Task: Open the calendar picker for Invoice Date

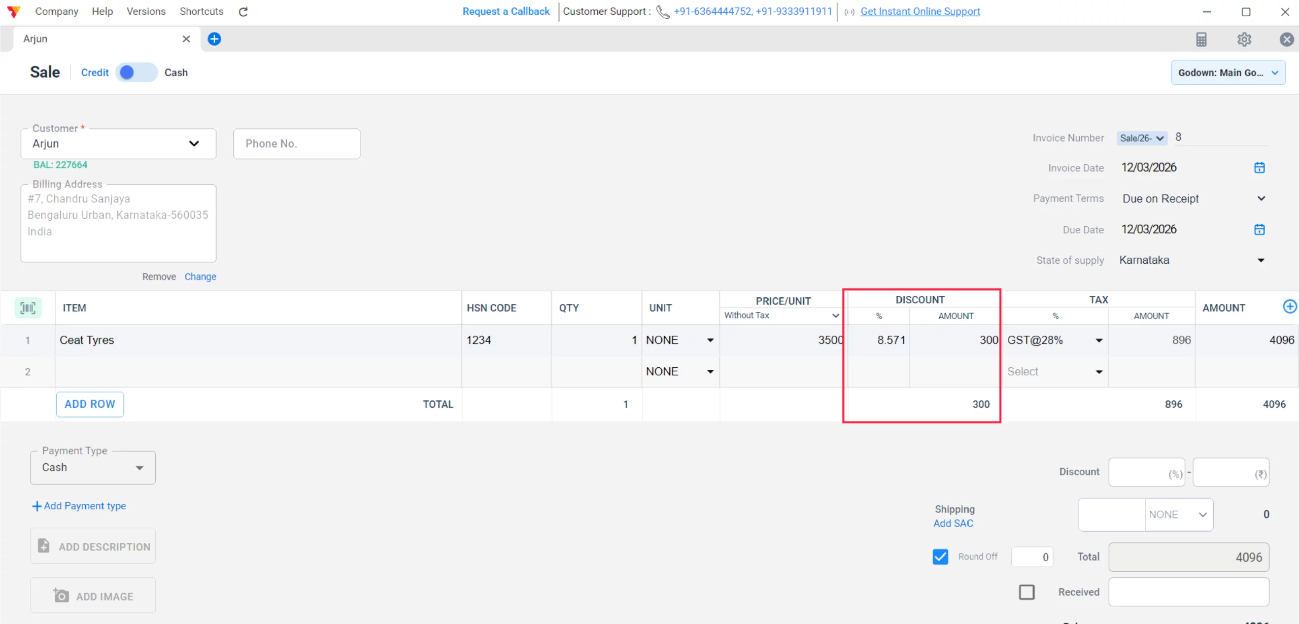Action: [x=1259, y=167]
